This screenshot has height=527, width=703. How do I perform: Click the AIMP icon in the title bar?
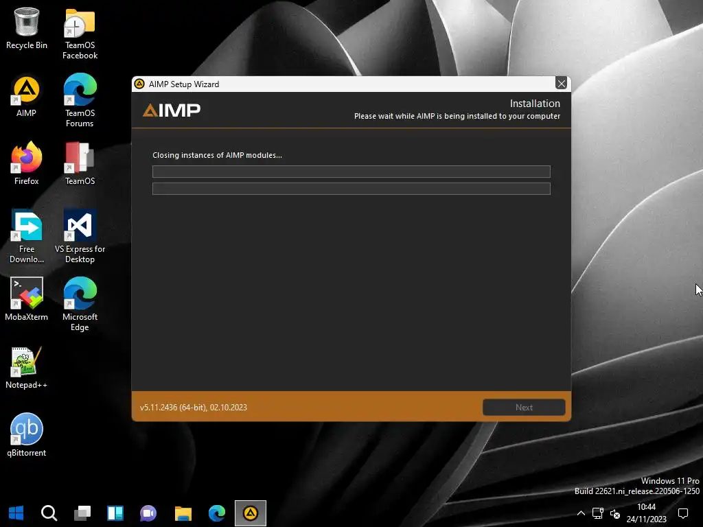click(x=139, y=84)
